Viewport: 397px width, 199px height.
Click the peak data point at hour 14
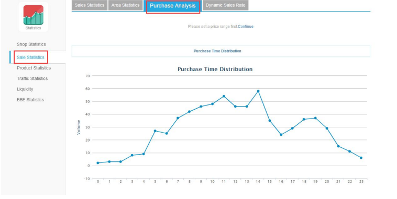[258, 91]
